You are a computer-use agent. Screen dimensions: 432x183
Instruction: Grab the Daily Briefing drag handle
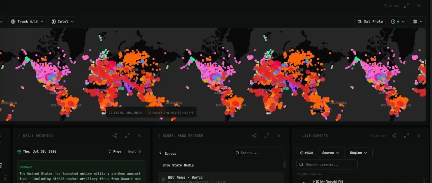(x=19, y=135)
